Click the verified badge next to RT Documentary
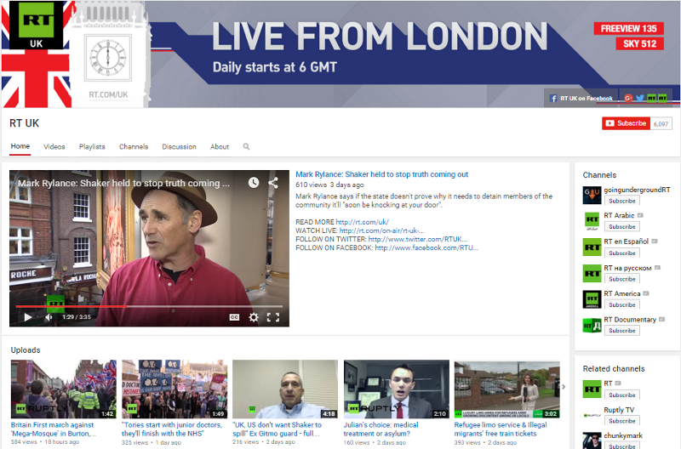The width and height of the screenshot is (681, 449). point(662,319)
